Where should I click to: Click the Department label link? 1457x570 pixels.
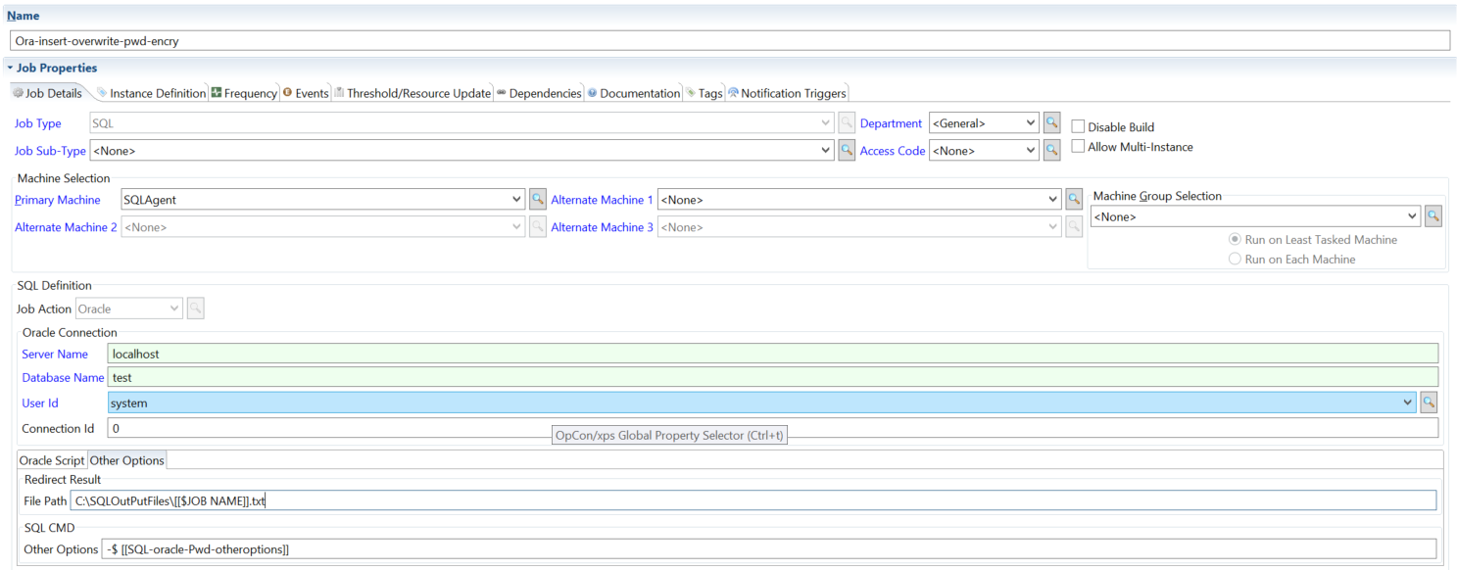pyautogui.click(x=891, y=123)
